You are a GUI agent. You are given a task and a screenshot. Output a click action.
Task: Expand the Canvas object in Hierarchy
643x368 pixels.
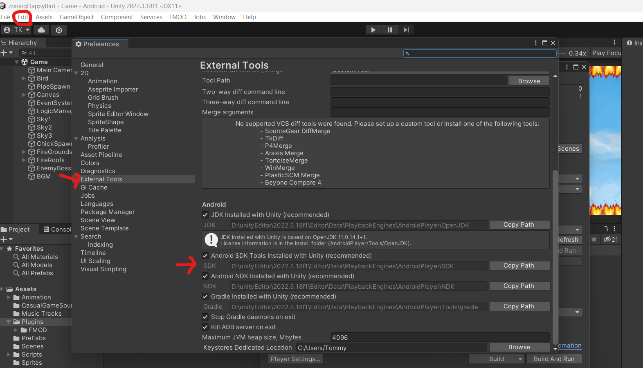(x=24, y=95)
